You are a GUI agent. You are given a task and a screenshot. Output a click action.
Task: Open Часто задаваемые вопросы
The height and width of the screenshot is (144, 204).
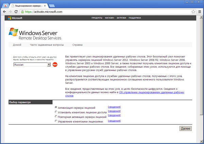coord(47,45)
